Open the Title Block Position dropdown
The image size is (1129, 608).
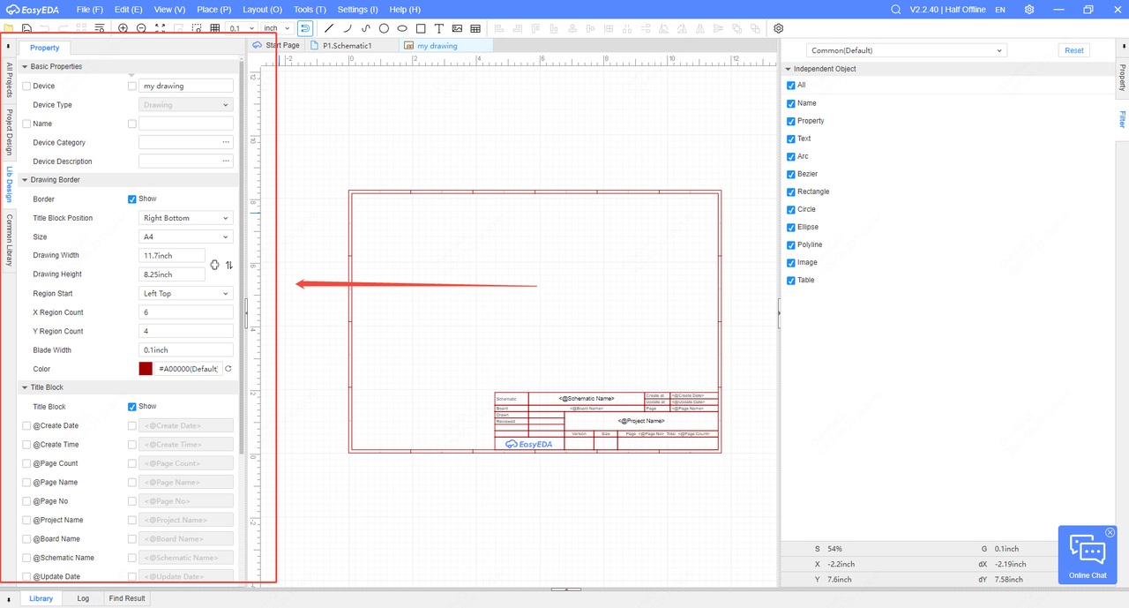click(x=185, y=218)
